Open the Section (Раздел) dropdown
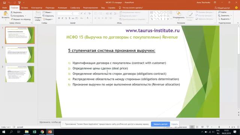Screen dimensions: 240x135 point(48,19)
